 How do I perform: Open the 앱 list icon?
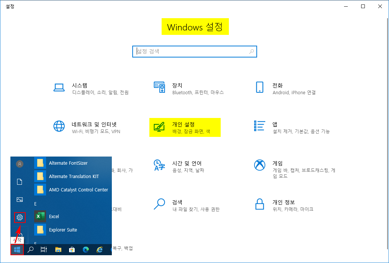click(259, 126)
